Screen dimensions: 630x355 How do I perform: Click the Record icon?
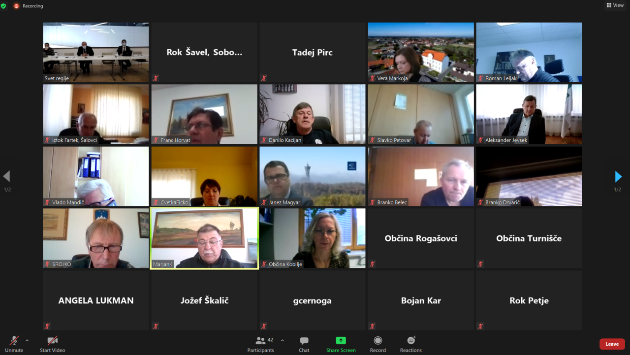click(378, 340)
